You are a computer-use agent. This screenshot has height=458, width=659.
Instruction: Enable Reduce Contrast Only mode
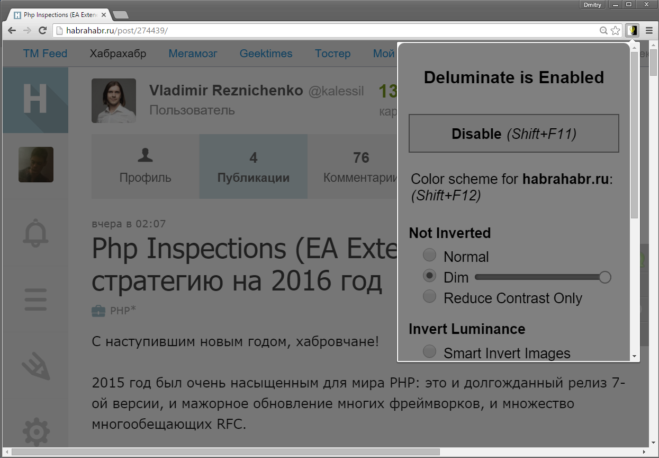tap(429, 296)
